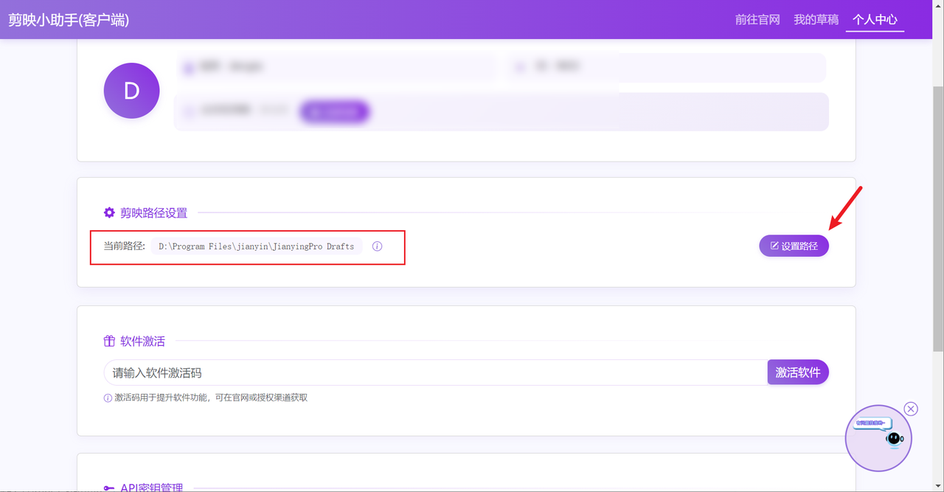Close the floating assistant widget
Image resolution: width=944 pixels, height=492 pixels.
pos(911,409)
